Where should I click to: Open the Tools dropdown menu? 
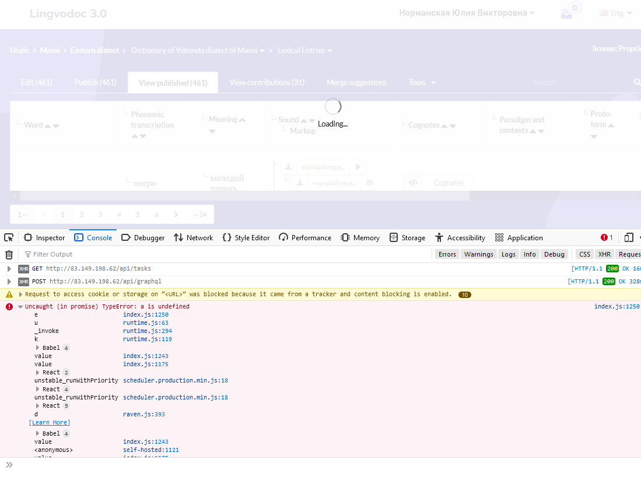[x=422, y=82]
